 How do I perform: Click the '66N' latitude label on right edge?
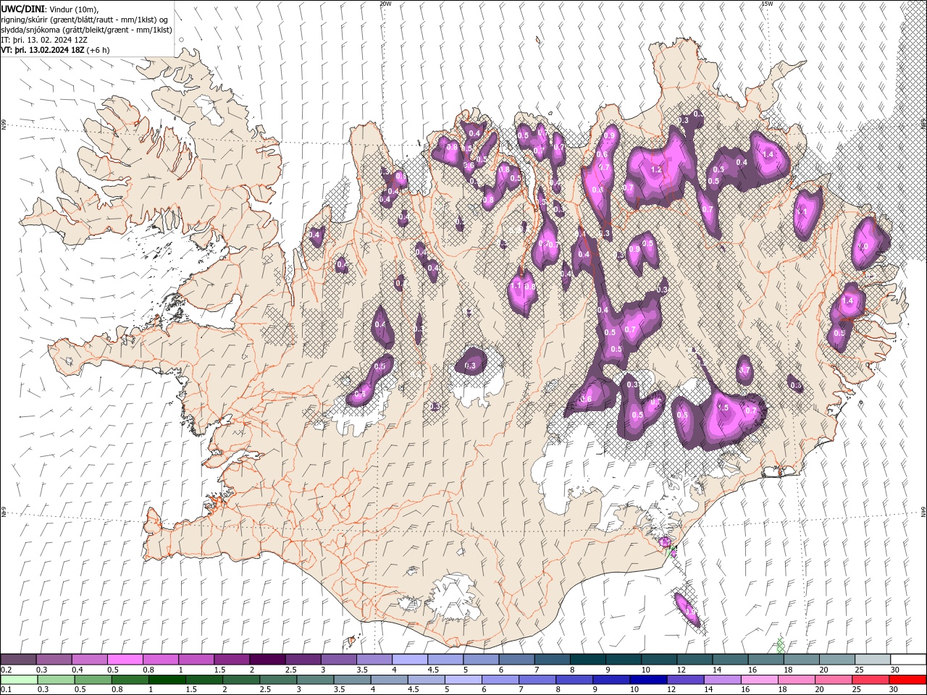point(923,125)
